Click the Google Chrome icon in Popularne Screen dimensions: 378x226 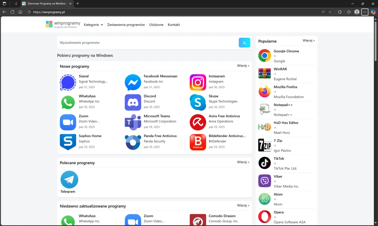coord(264,56)
